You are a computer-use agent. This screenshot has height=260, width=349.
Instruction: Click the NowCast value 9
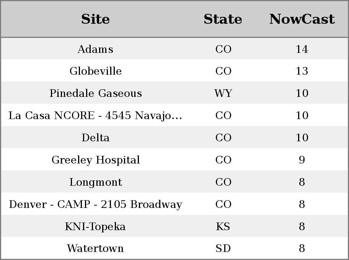click(302, 160)
